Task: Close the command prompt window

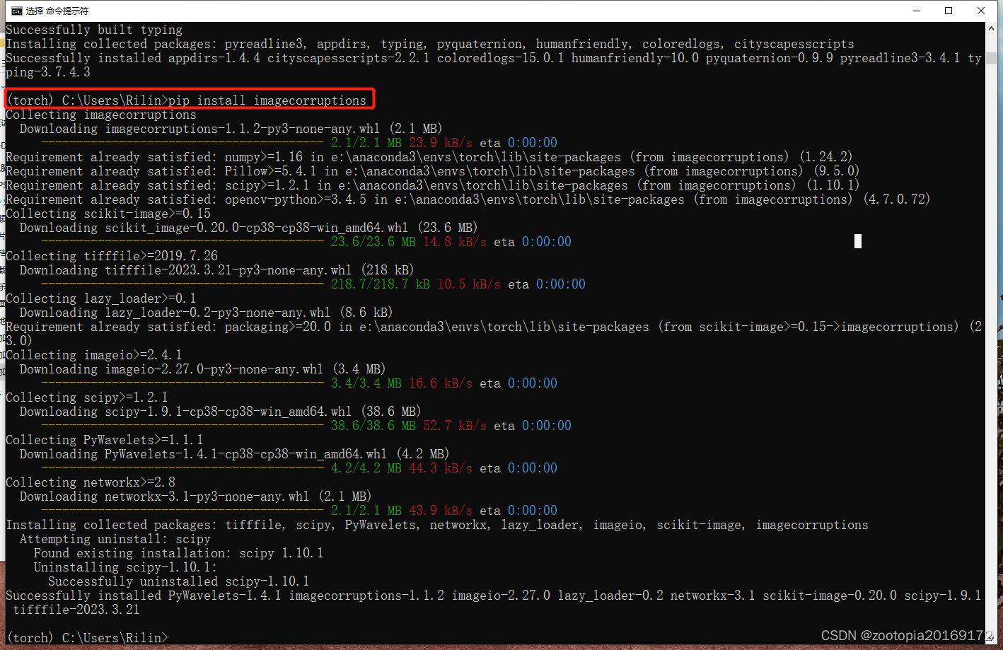Action: click(x=981, y=11)
